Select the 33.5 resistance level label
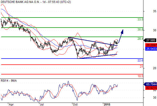 pos(140,19)
